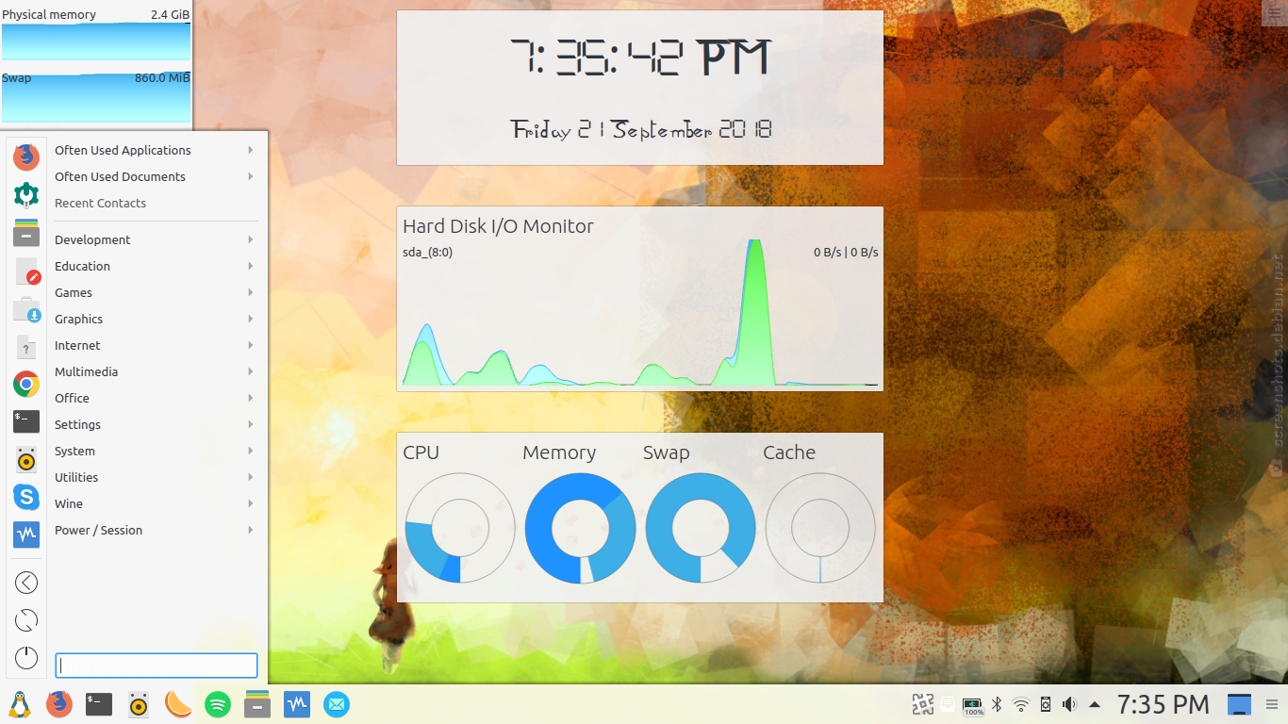1288x724 pixels.
Task: Expand the Graphics category arrow
Action: click(x=251, y=319)
